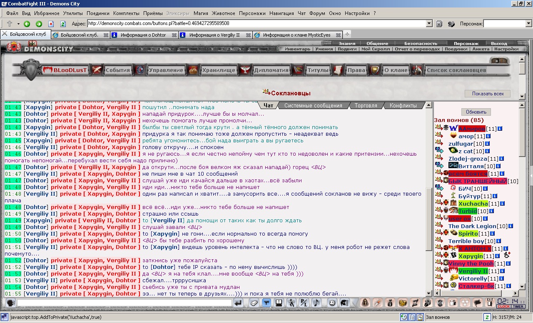The width and height of the screenshot is (533, 323).
Task: Expand the address bar URL history dropdown
Action: pos(429,24)
